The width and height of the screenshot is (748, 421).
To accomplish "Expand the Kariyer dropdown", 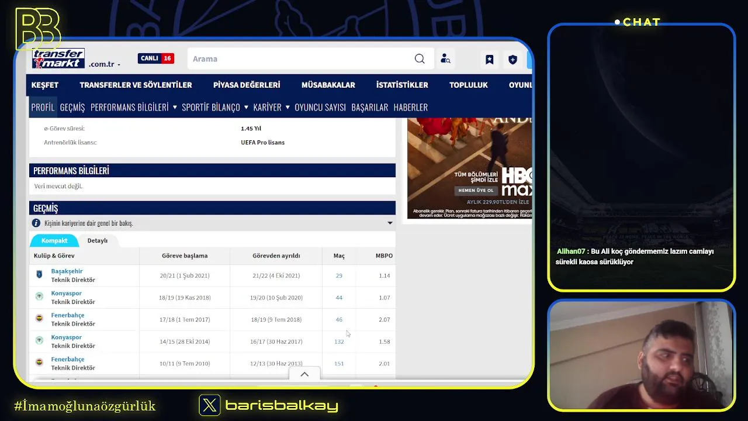I will pos(288,107).
